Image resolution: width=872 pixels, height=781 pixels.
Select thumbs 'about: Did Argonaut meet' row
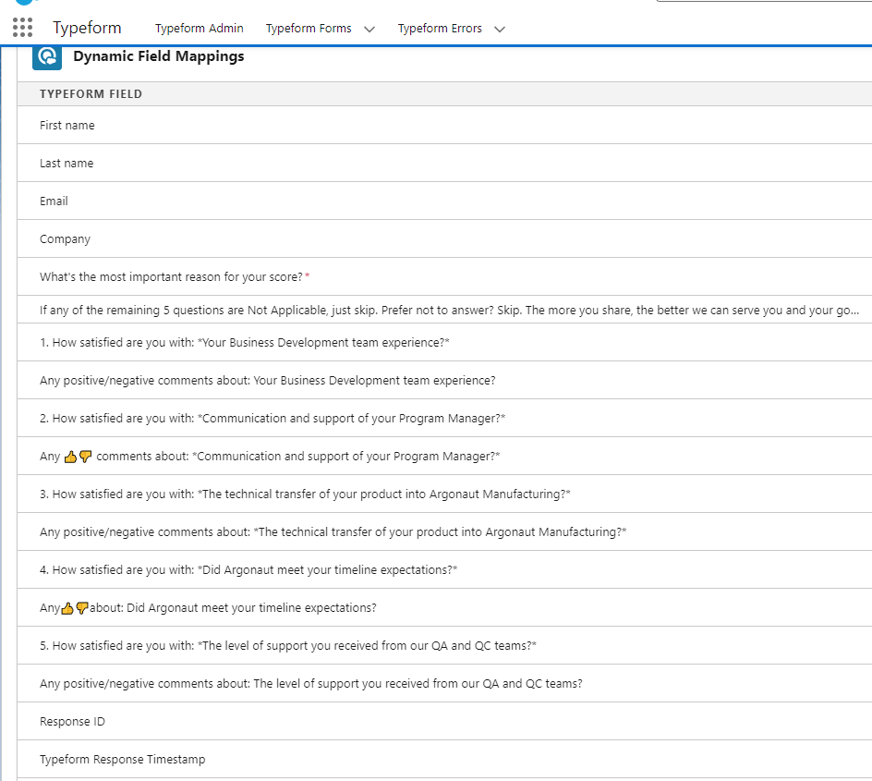click(444, 607)
